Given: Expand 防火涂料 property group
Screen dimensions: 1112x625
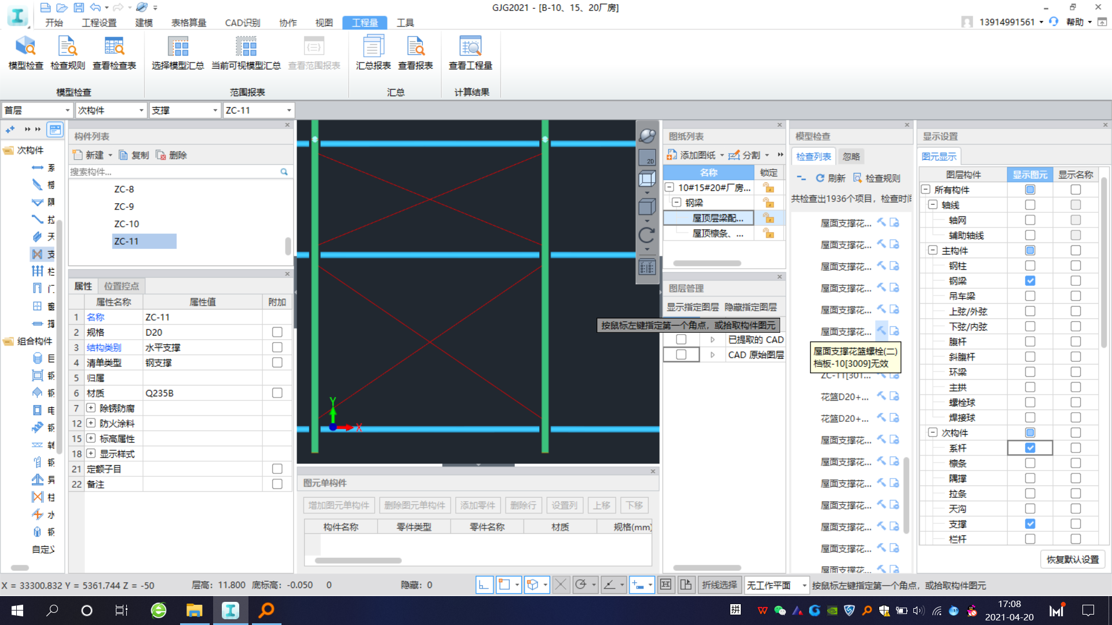Looking at the screenshot, I should pos(91,423).
